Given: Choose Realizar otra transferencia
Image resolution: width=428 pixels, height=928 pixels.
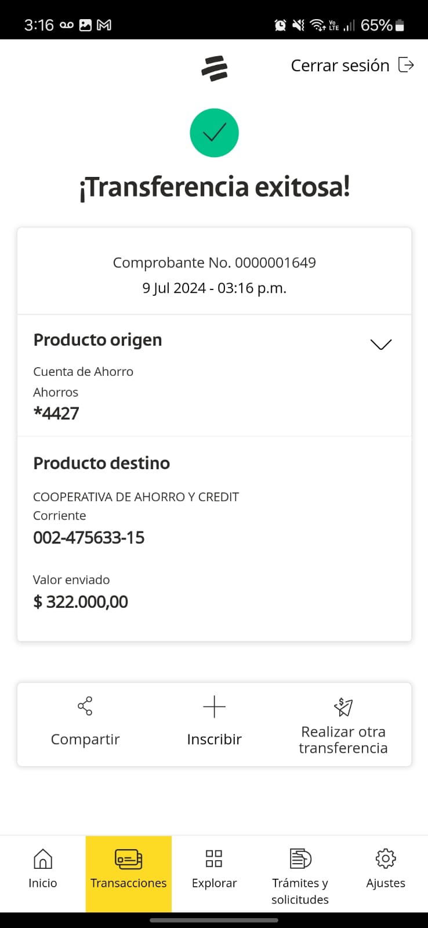Looking at the screenshot, I should [343, 739].
